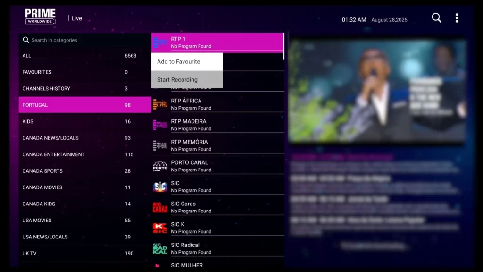The width and height of the screenshot is (483, 272).
Task: Select the RTP 1 channel logo
Action: pos(160,42)
